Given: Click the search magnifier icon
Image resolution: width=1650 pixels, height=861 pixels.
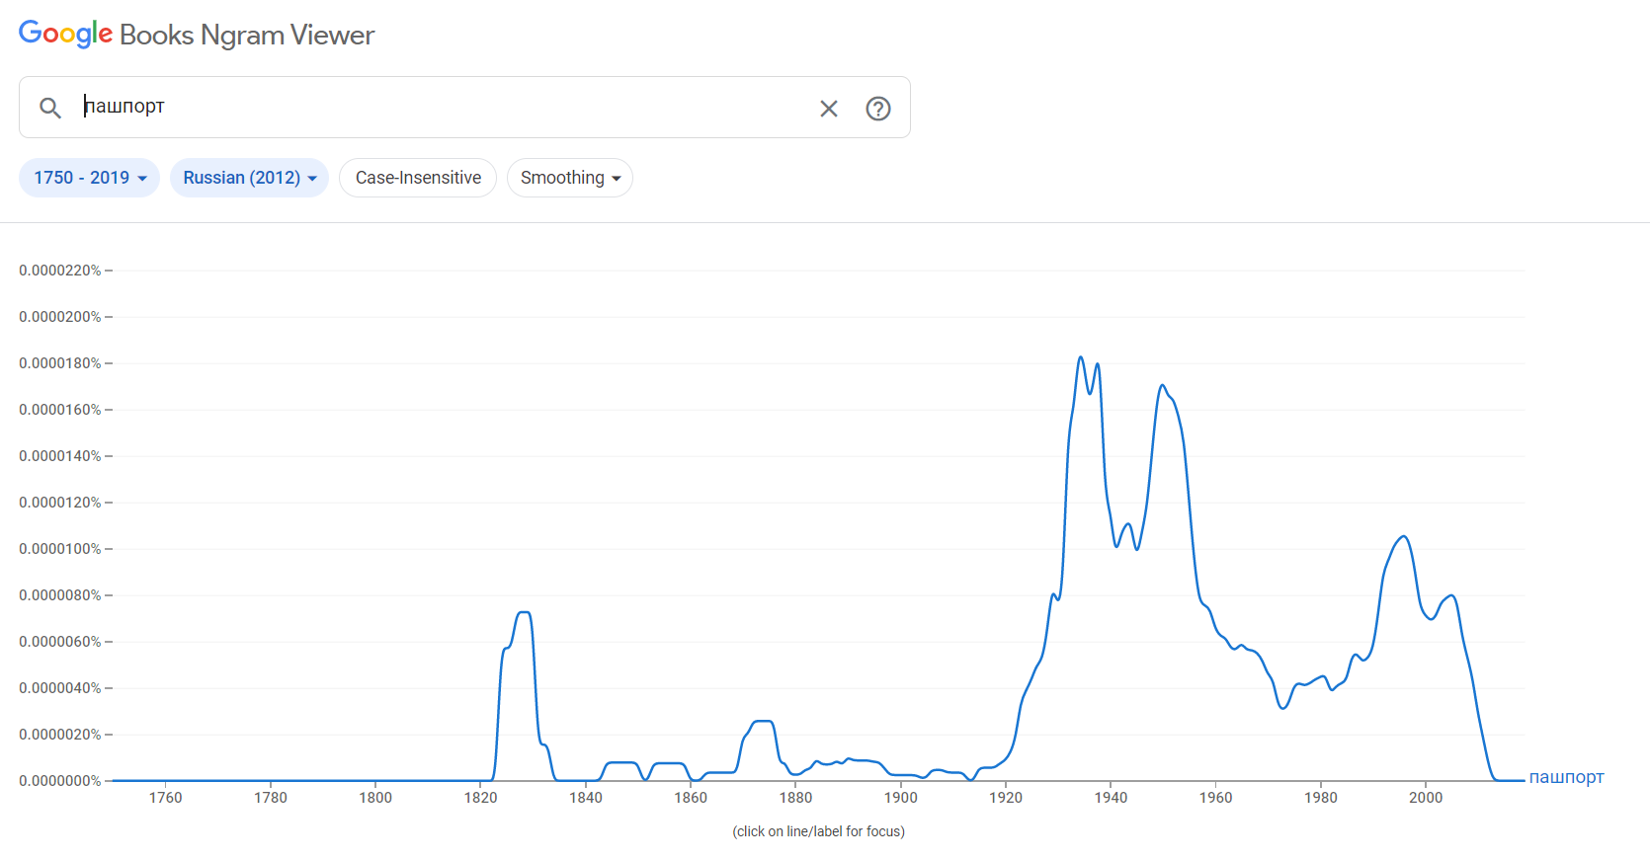Looking at the screenshot, I should (50, 108).
